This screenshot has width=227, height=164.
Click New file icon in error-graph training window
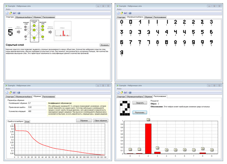point(7,92)
